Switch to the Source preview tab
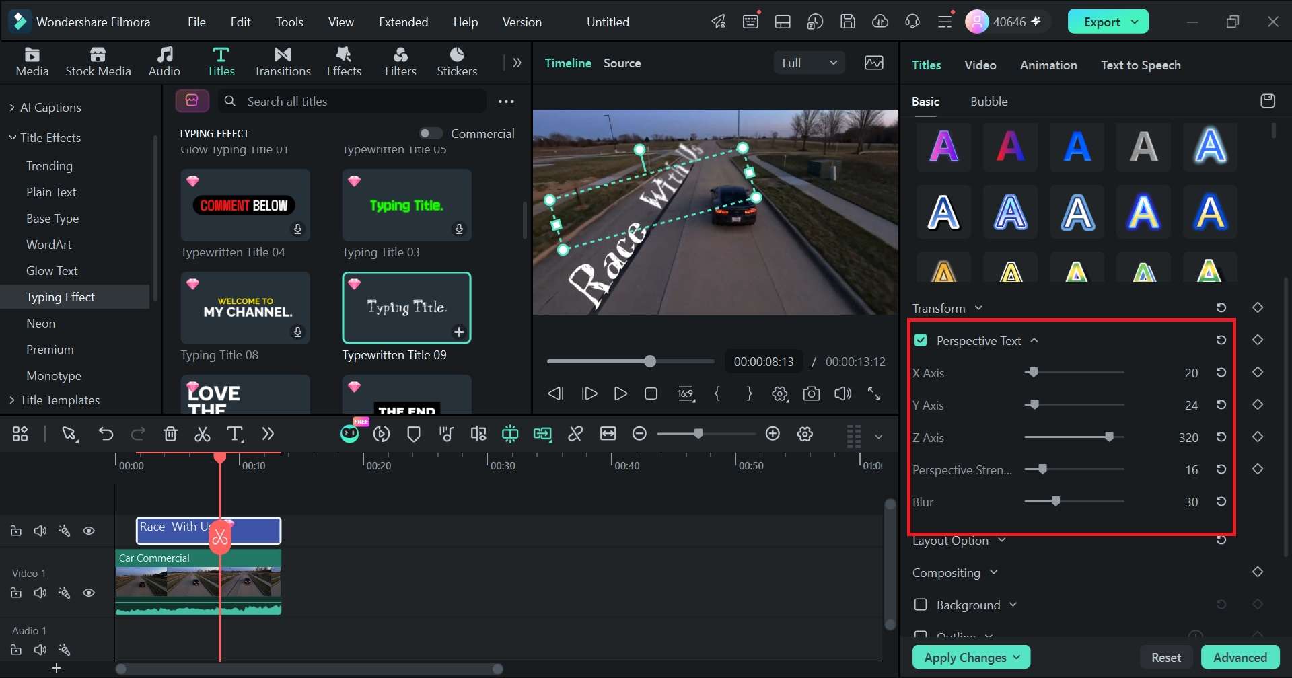Viewport: 1292px width, 678px height. click(x=622, y=63)
